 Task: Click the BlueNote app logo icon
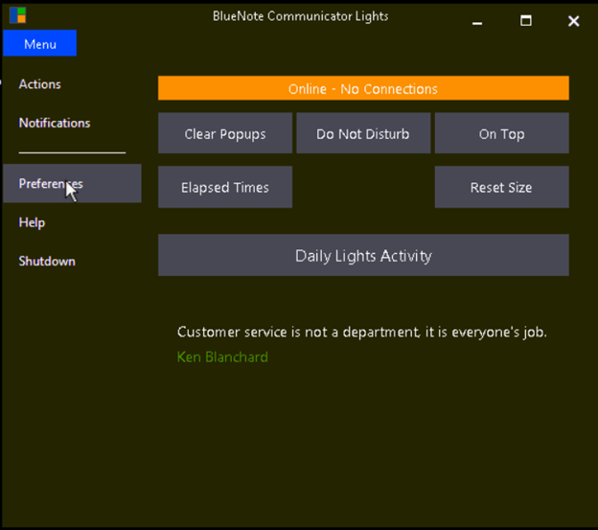coord(17,16)
